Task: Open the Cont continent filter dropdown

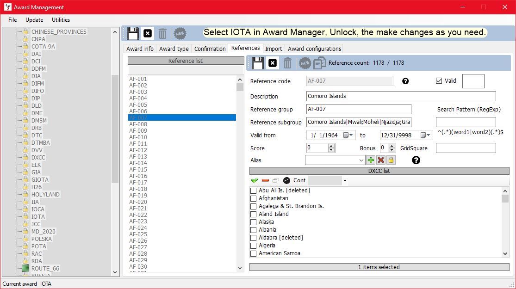Action: click(345, 180)
